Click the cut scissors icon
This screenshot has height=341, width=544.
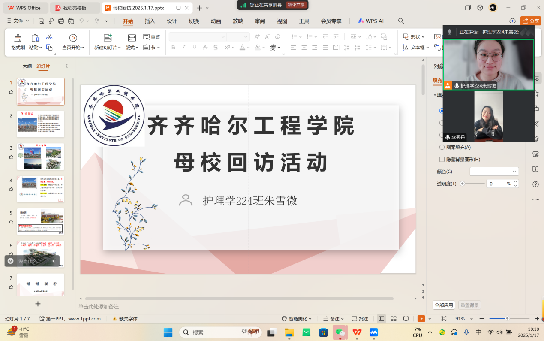(49, 37)
